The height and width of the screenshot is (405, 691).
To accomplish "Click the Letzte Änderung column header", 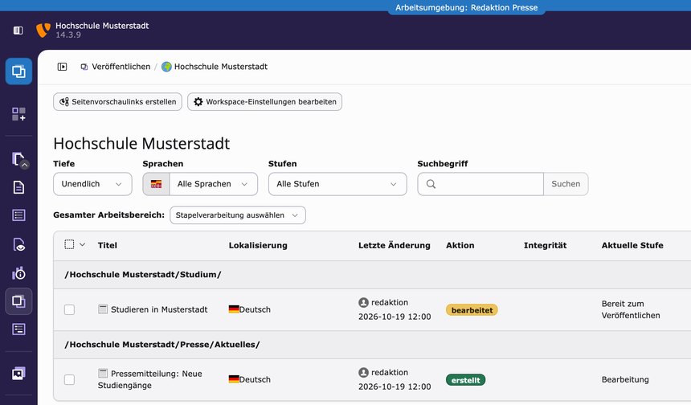I will click(x=395, y=245).
